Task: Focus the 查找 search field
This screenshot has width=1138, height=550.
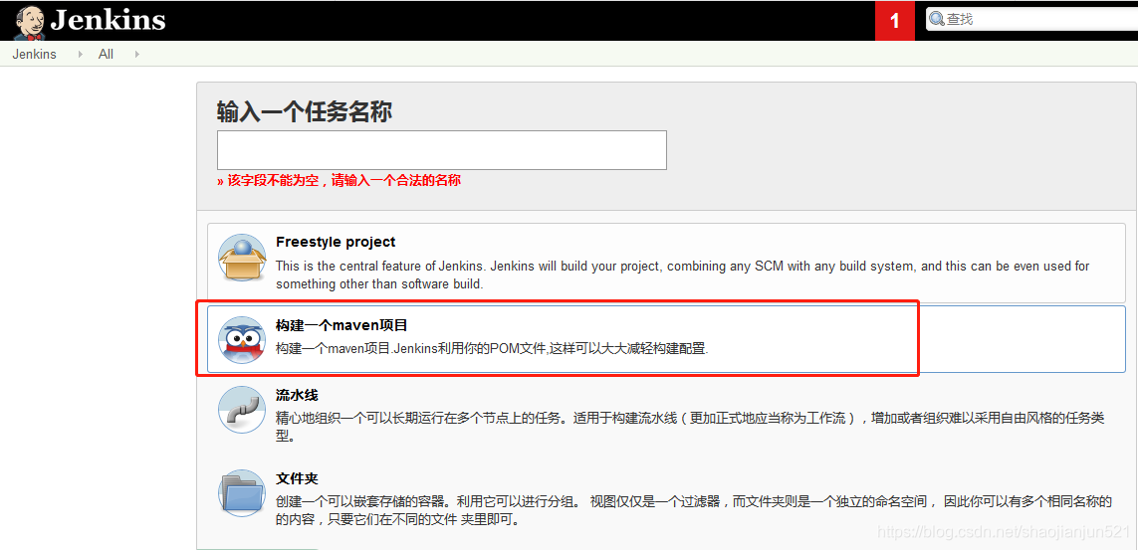Action: coord(1031,19)
